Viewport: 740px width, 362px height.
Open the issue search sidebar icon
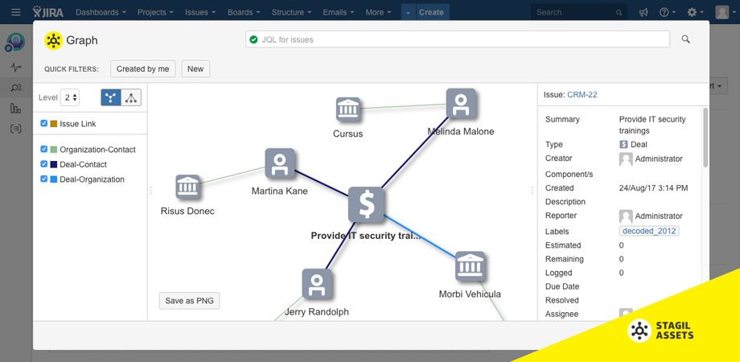[16, 88]
